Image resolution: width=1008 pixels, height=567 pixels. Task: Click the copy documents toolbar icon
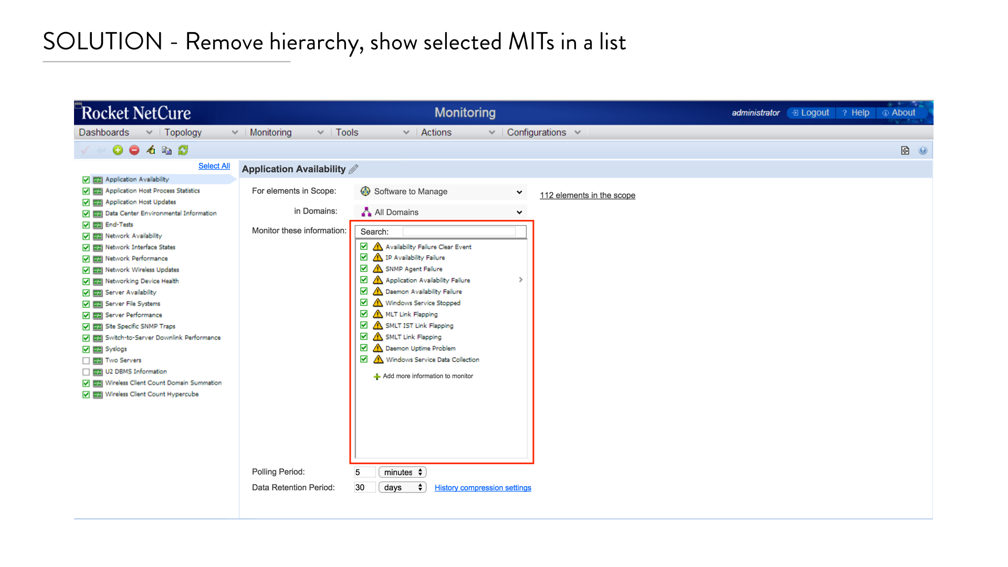[167, 151]
